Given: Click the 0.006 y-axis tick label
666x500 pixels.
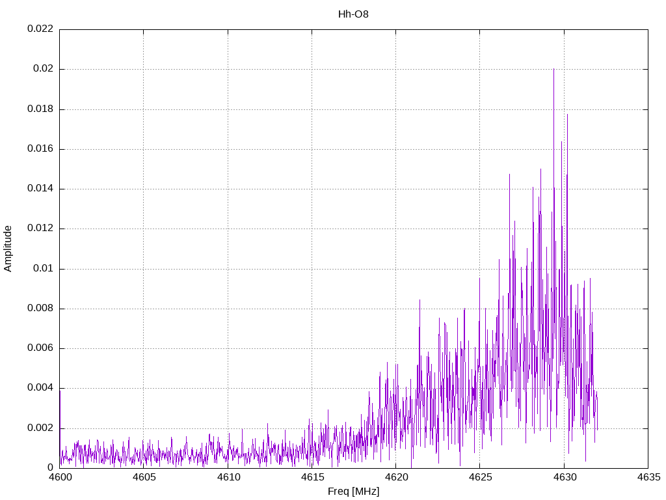Looking at the screenshot, I should [40, 348].
